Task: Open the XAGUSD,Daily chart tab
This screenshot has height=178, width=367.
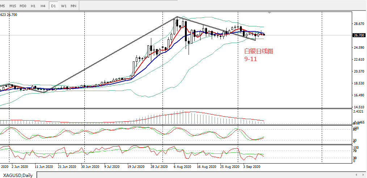Action: (x=18, y=175)
